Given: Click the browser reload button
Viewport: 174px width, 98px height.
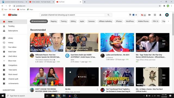Looking at the screenshot, I should click(10, 6).
